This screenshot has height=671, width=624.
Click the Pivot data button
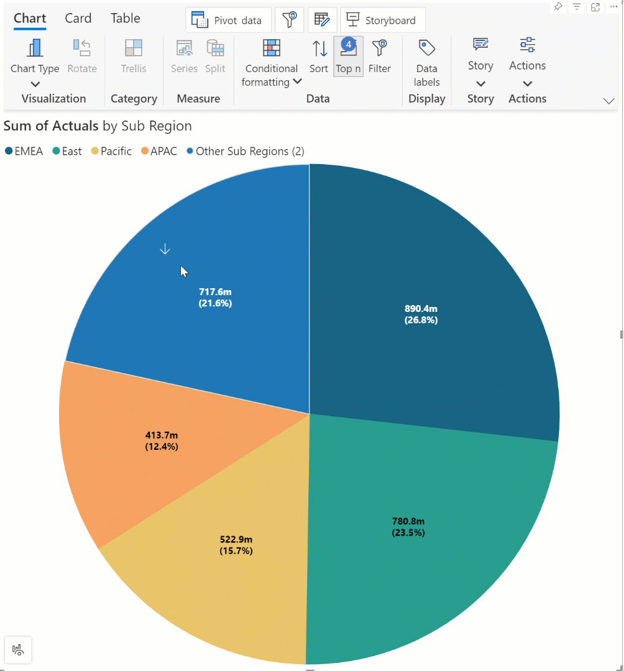click(x=228, y=20)
